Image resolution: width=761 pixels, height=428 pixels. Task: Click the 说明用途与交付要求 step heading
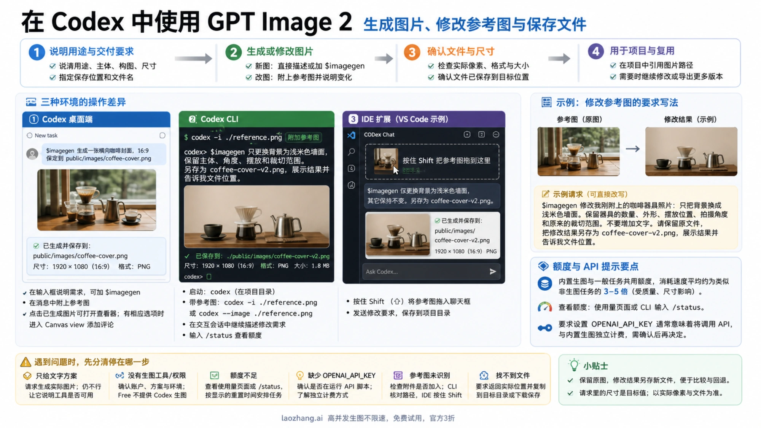point(91,51)
